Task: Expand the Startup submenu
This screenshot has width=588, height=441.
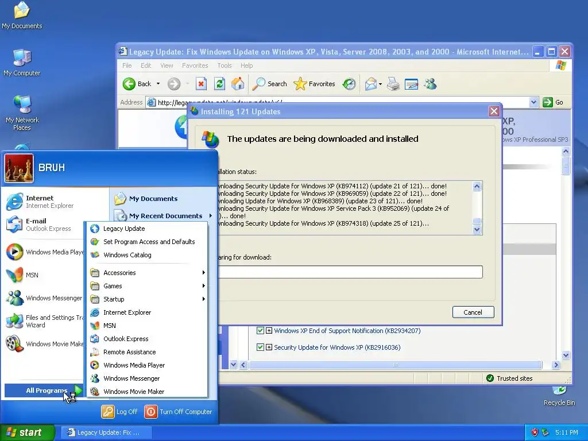Action: [148, 299]
